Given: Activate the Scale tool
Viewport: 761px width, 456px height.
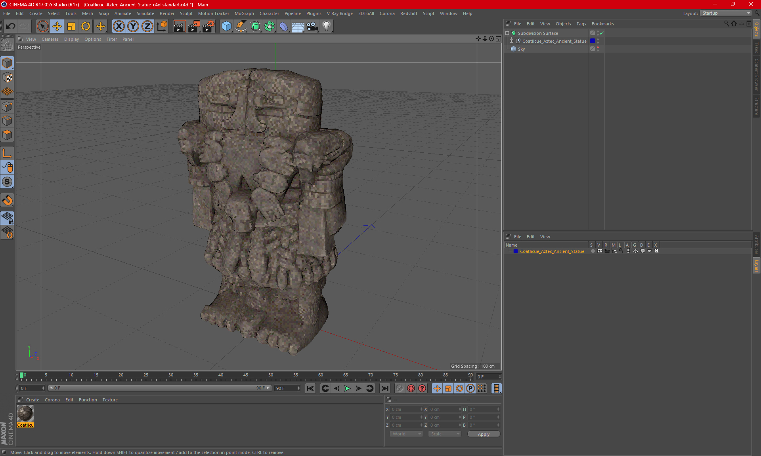Looking at the screenshot, I should [71, 27].
